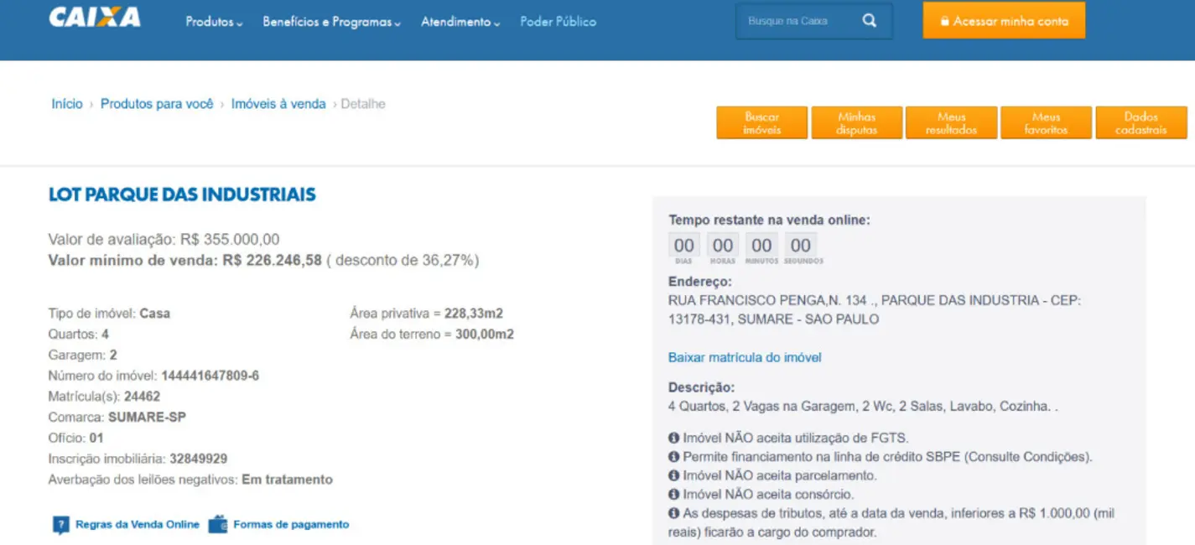Click info icon beside consórcio notice
Viewport: 1195px width, 545px height.
click(x=673, y=495)
